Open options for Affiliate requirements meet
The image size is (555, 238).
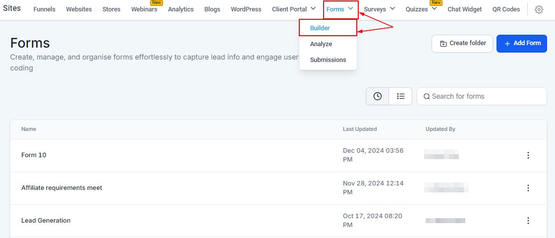tap(528, 188)
